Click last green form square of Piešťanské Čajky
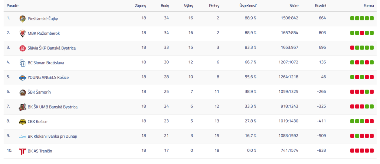 [x=371, y=19]
